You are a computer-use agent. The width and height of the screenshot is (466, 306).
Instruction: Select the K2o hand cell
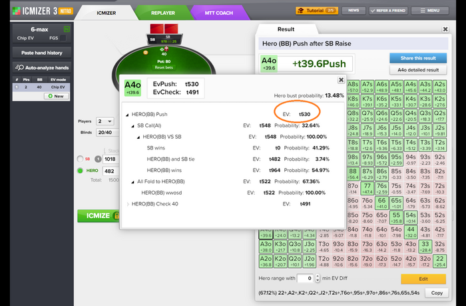[280, 261]
